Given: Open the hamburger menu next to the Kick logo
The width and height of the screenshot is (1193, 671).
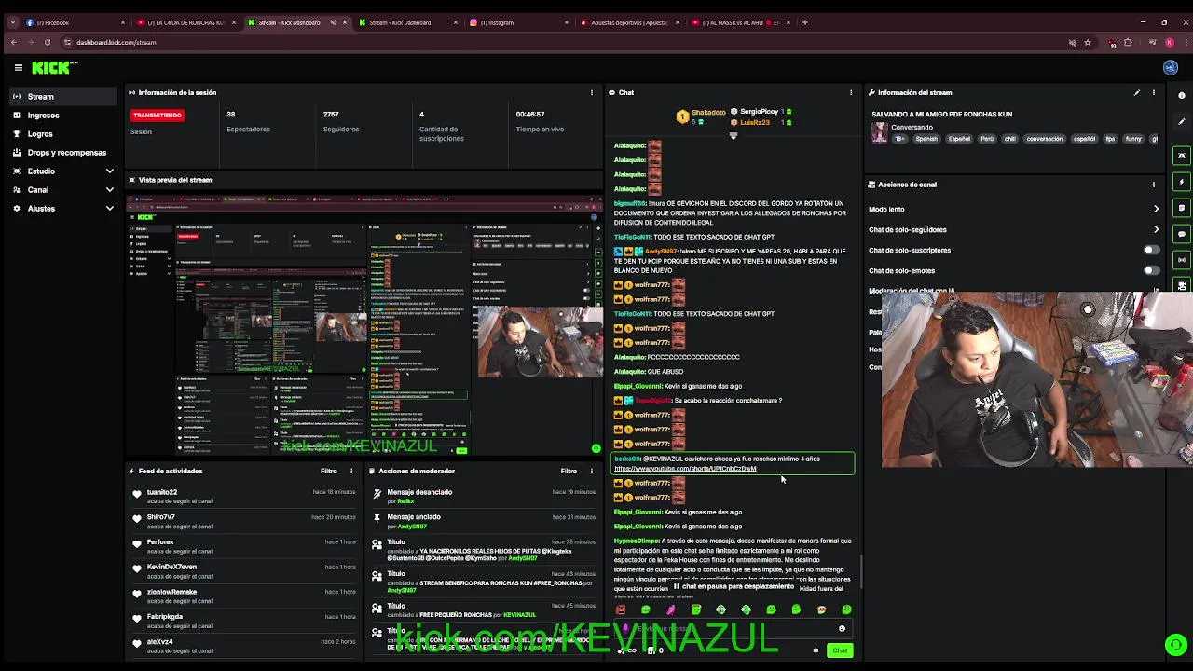Looking at the screenshot, I should (x=18, y=67).
